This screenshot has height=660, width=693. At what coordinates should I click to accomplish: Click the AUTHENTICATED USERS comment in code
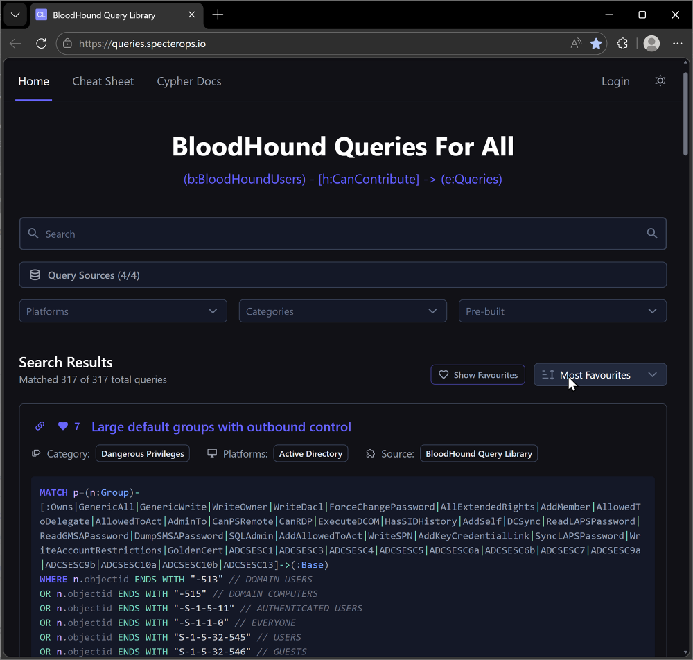(301, 608)
